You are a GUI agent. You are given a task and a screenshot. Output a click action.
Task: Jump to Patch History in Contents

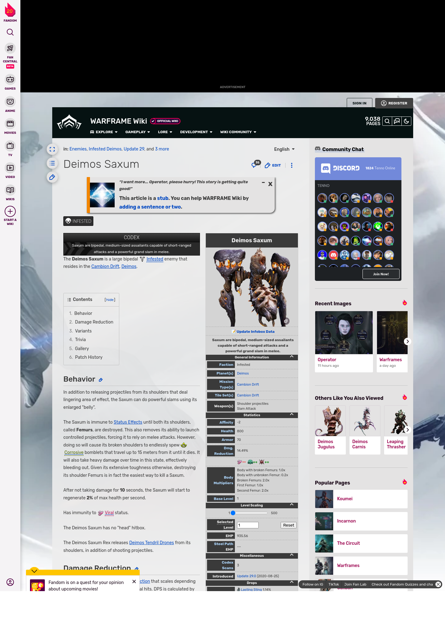tap(89, 357)
